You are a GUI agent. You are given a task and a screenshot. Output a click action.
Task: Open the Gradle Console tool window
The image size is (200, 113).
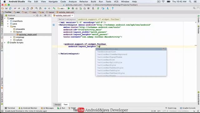pyautogui.click(x=187, y=108)
